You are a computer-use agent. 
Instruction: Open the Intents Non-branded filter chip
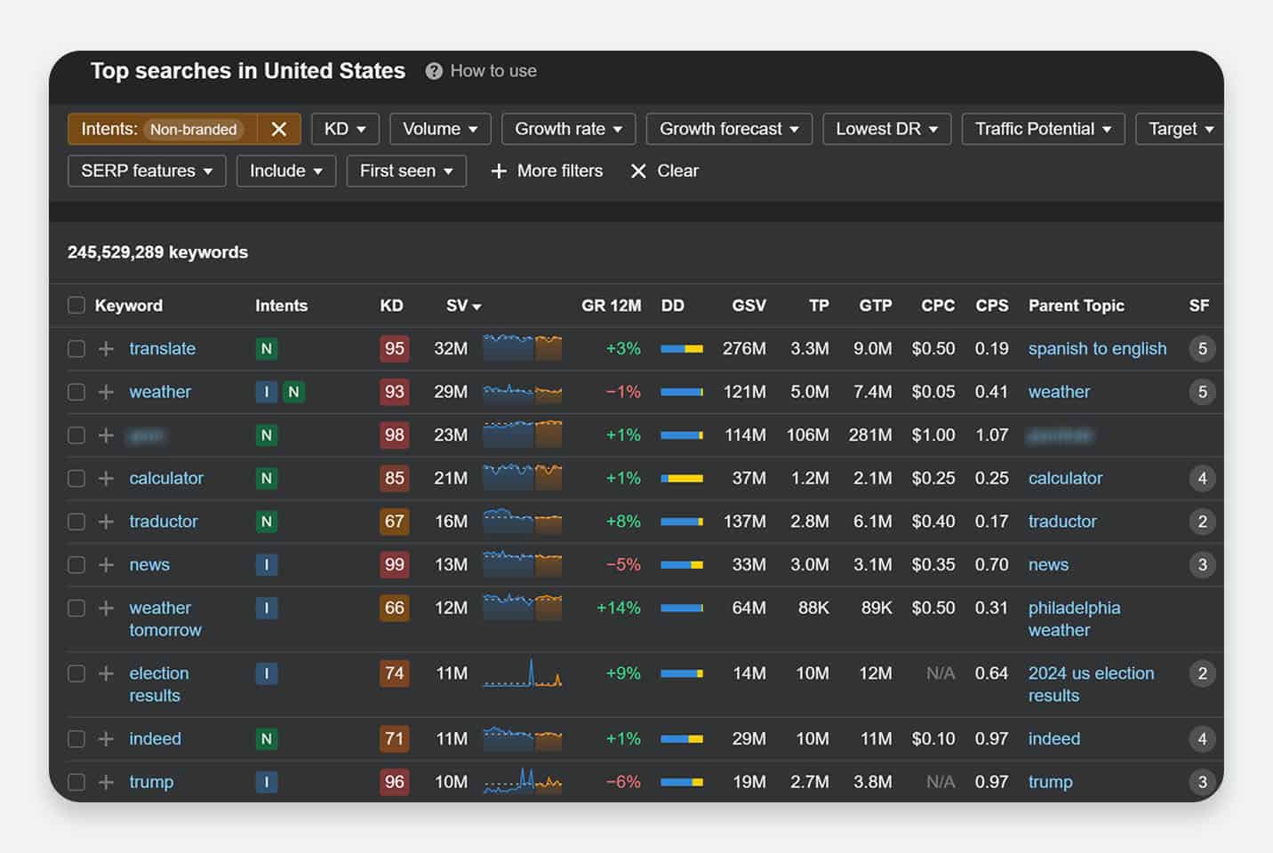(162, 129)
